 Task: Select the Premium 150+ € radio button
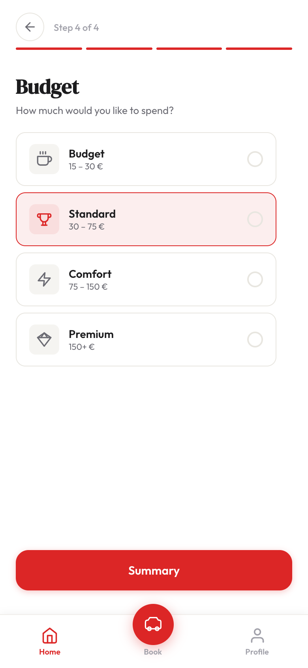255,339
